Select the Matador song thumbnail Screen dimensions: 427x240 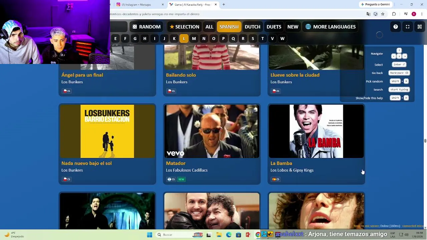[x=212, y=131]
